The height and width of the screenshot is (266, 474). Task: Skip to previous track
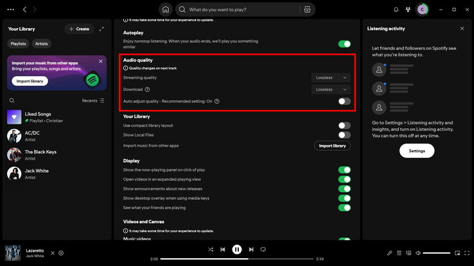point(223,249)
